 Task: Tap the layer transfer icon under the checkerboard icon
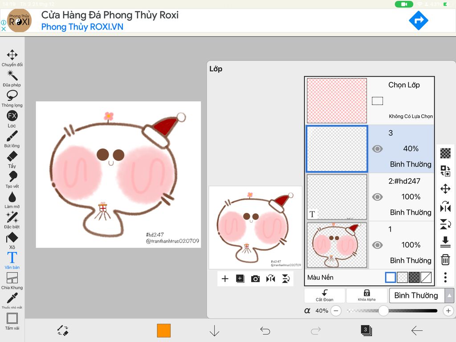445,171
